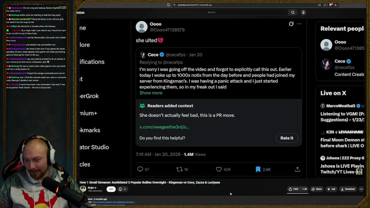
Task: Click the Brave Shields icon in address bar
Action: [x=331, y=5]
